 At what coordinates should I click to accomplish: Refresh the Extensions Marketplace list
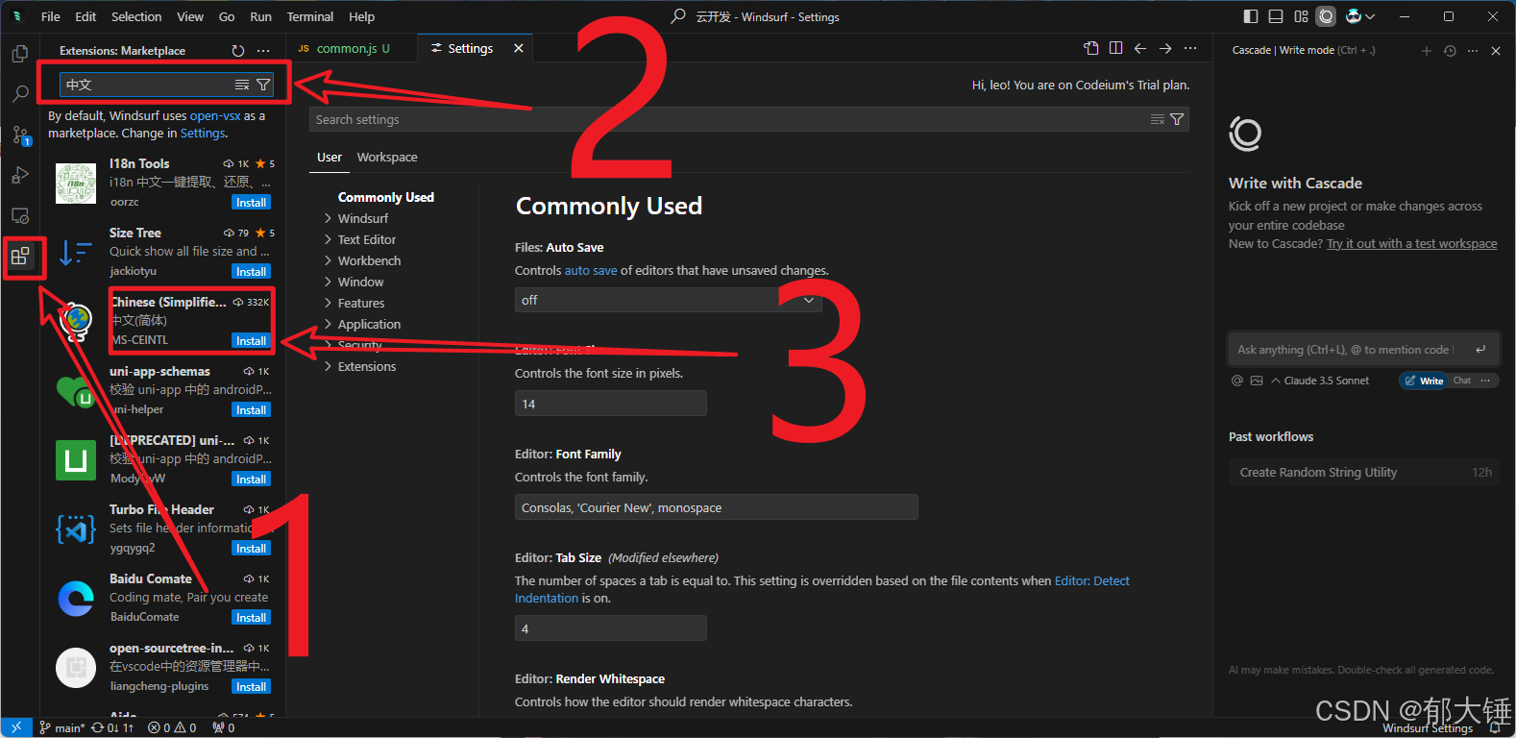coord(238,51)
